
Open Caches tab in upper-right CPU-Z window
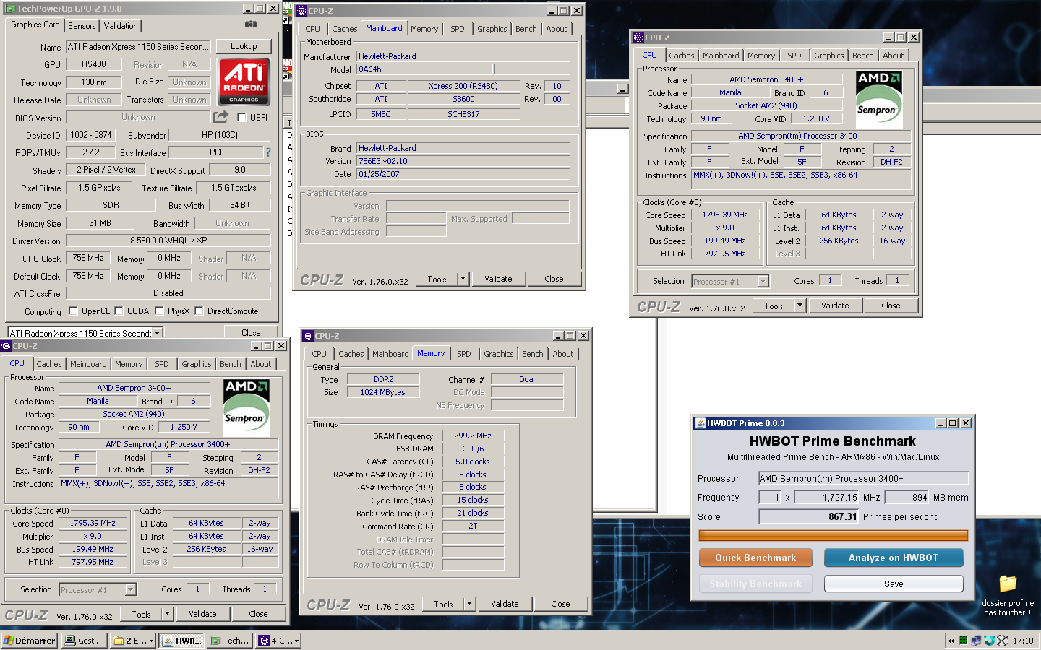point(682,56)
